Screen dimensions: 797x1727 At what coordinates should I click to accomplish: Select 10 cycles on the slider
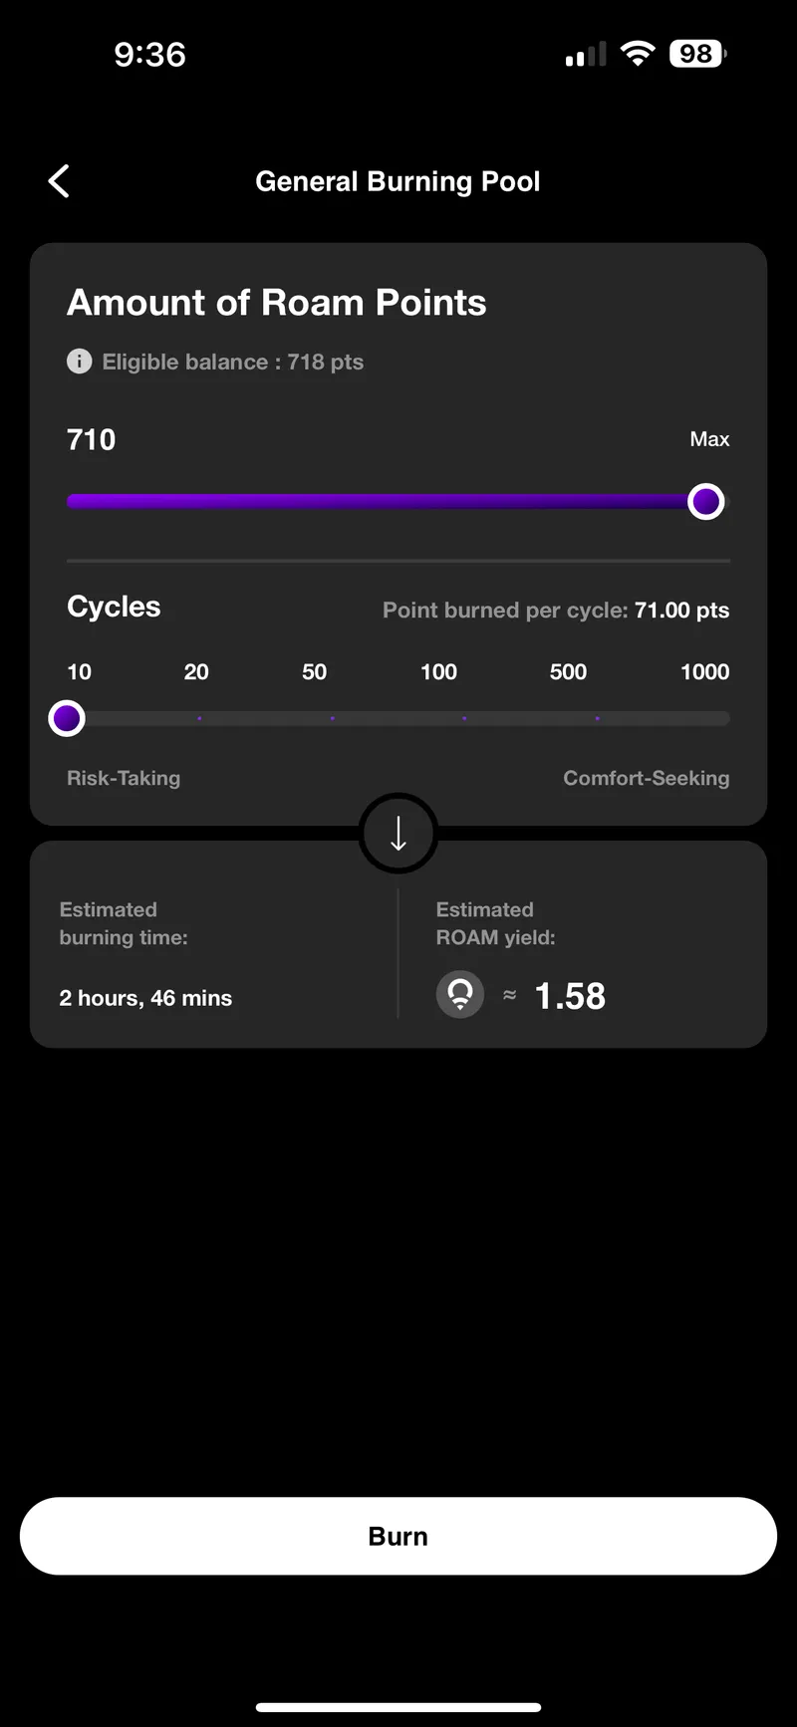(x=67, y=718)
